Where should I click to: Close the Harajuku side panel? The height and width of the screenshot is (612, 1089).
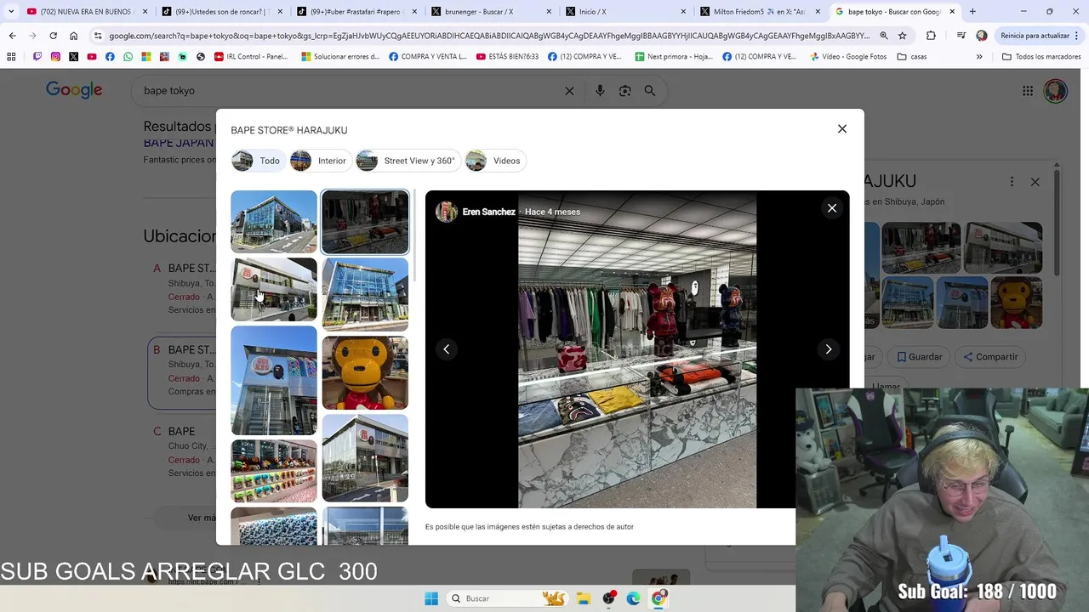coord(1035,182)
